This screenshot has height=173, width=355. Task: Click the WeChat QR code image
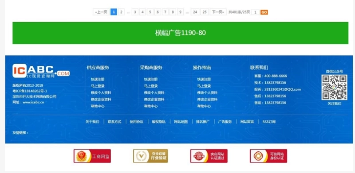tap(334, 87)
